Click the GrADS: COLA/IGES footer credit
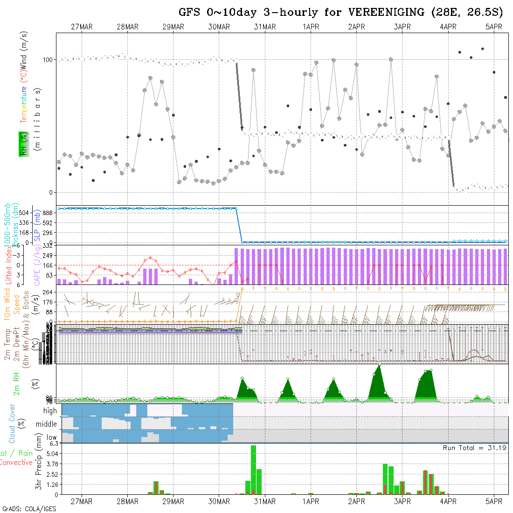Viewport: 513px width, 513px height. click(x=29, y=509)
